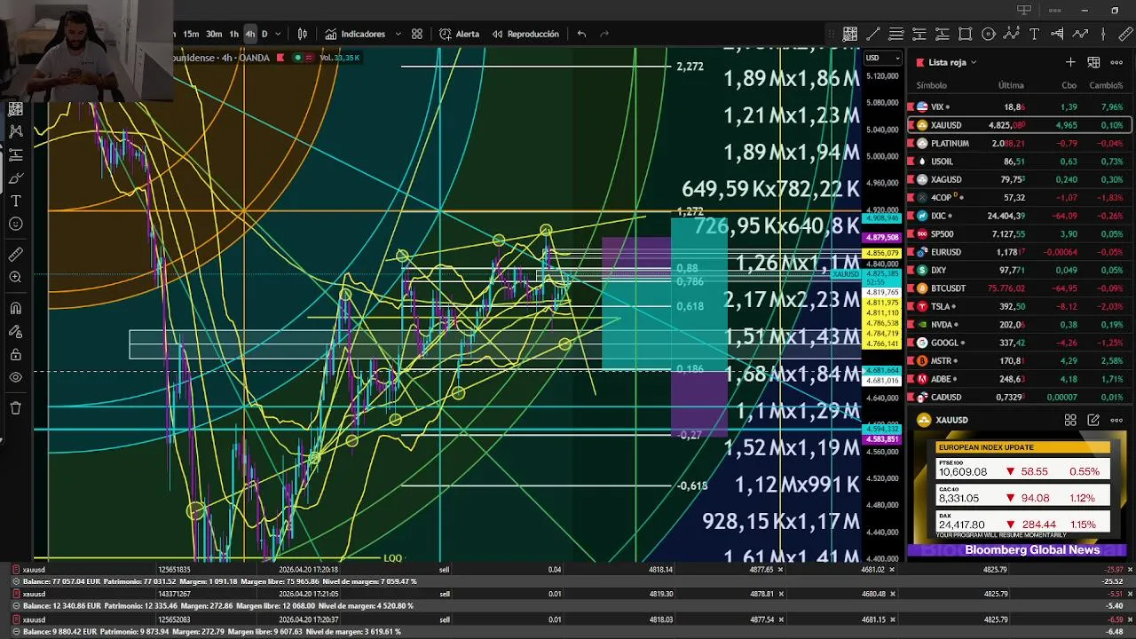Select rectangle tool in top toolbar
The height and width of the screenshot is (639, 1136).
966,34
